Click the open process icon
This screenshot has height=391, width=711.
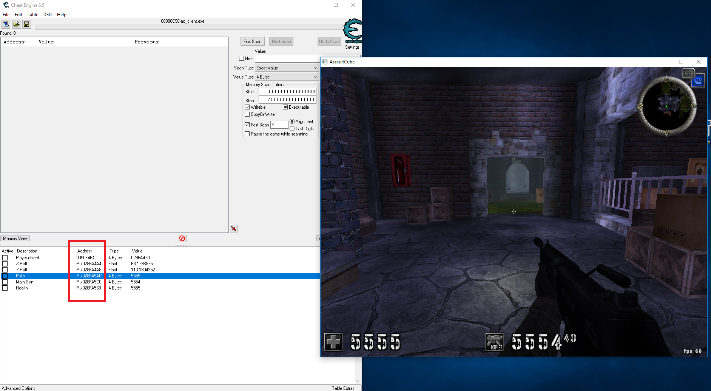tap(6, 25)
